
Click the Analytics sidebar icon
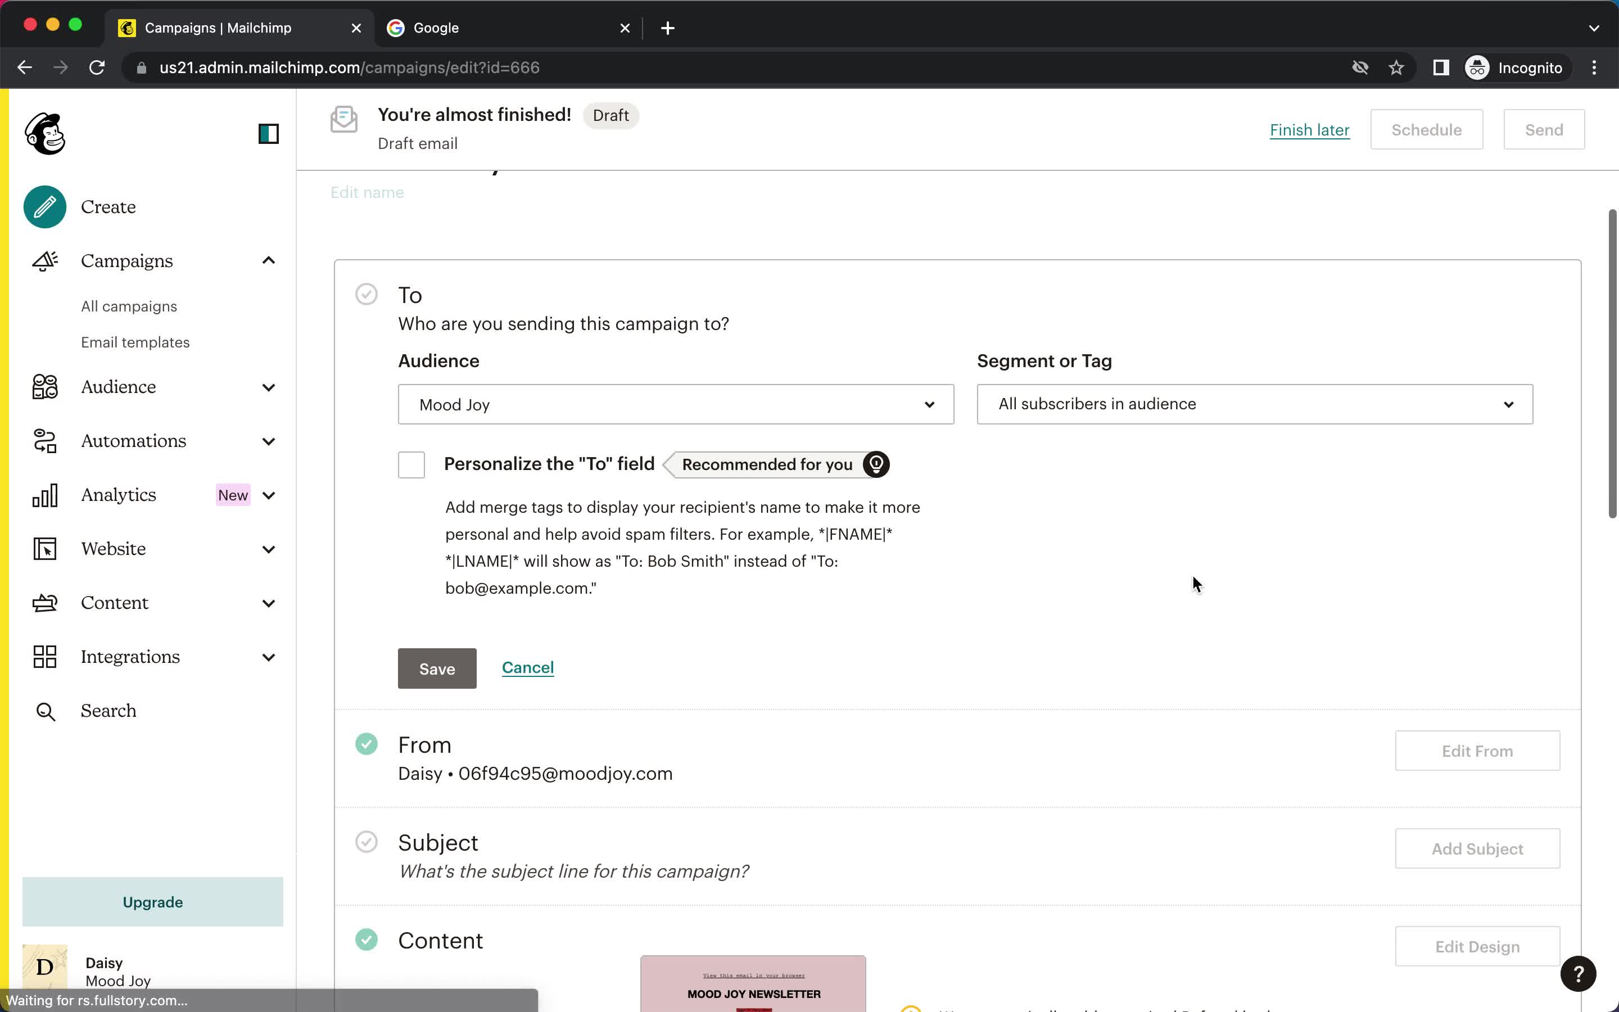(x=46, y=494)
